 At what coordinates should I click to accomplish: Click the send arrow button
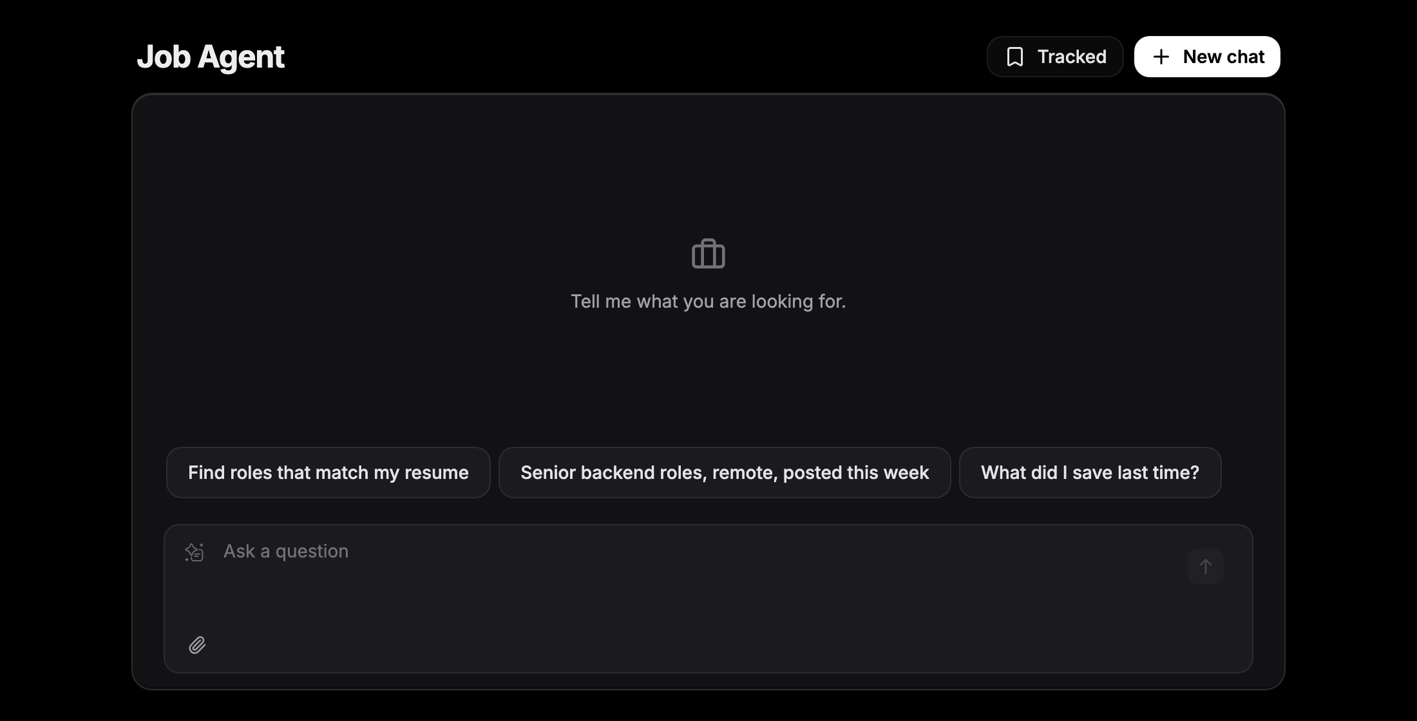[x=1206, y=566]
